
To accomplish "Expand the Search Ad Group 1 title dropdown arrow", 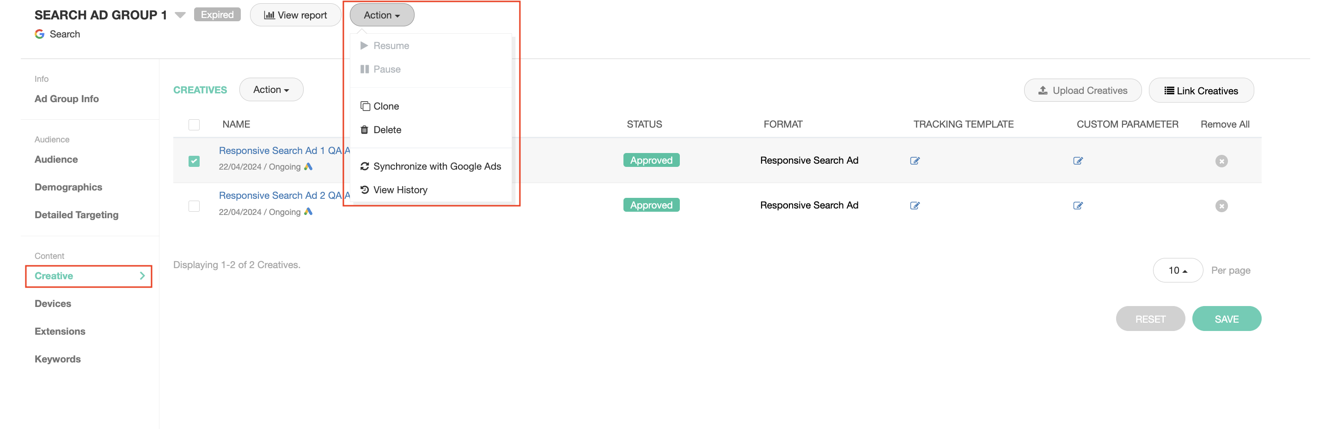I will (180, 15).
